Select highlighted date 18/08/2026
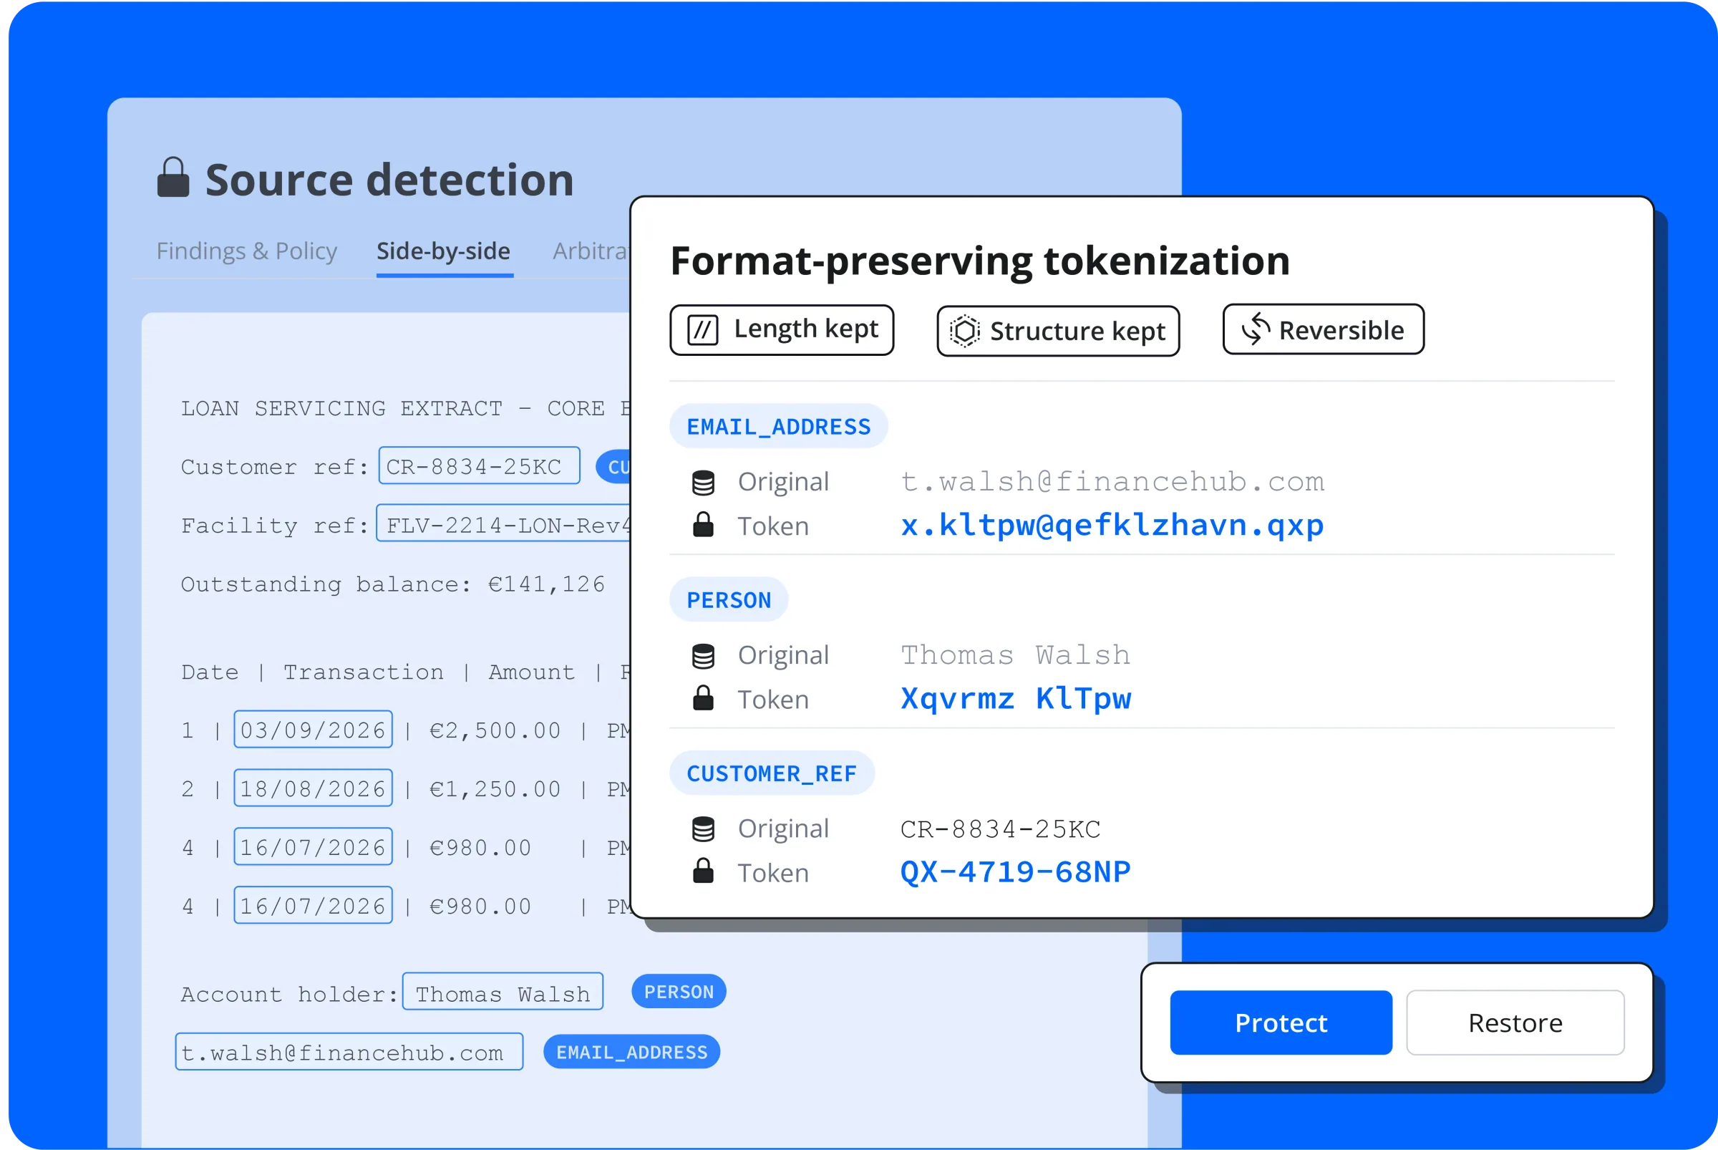1718x1150 pixels. (x=313, y=788)
